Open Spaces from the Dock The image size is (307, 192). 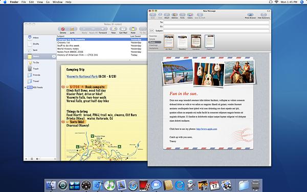coord(74,185)
